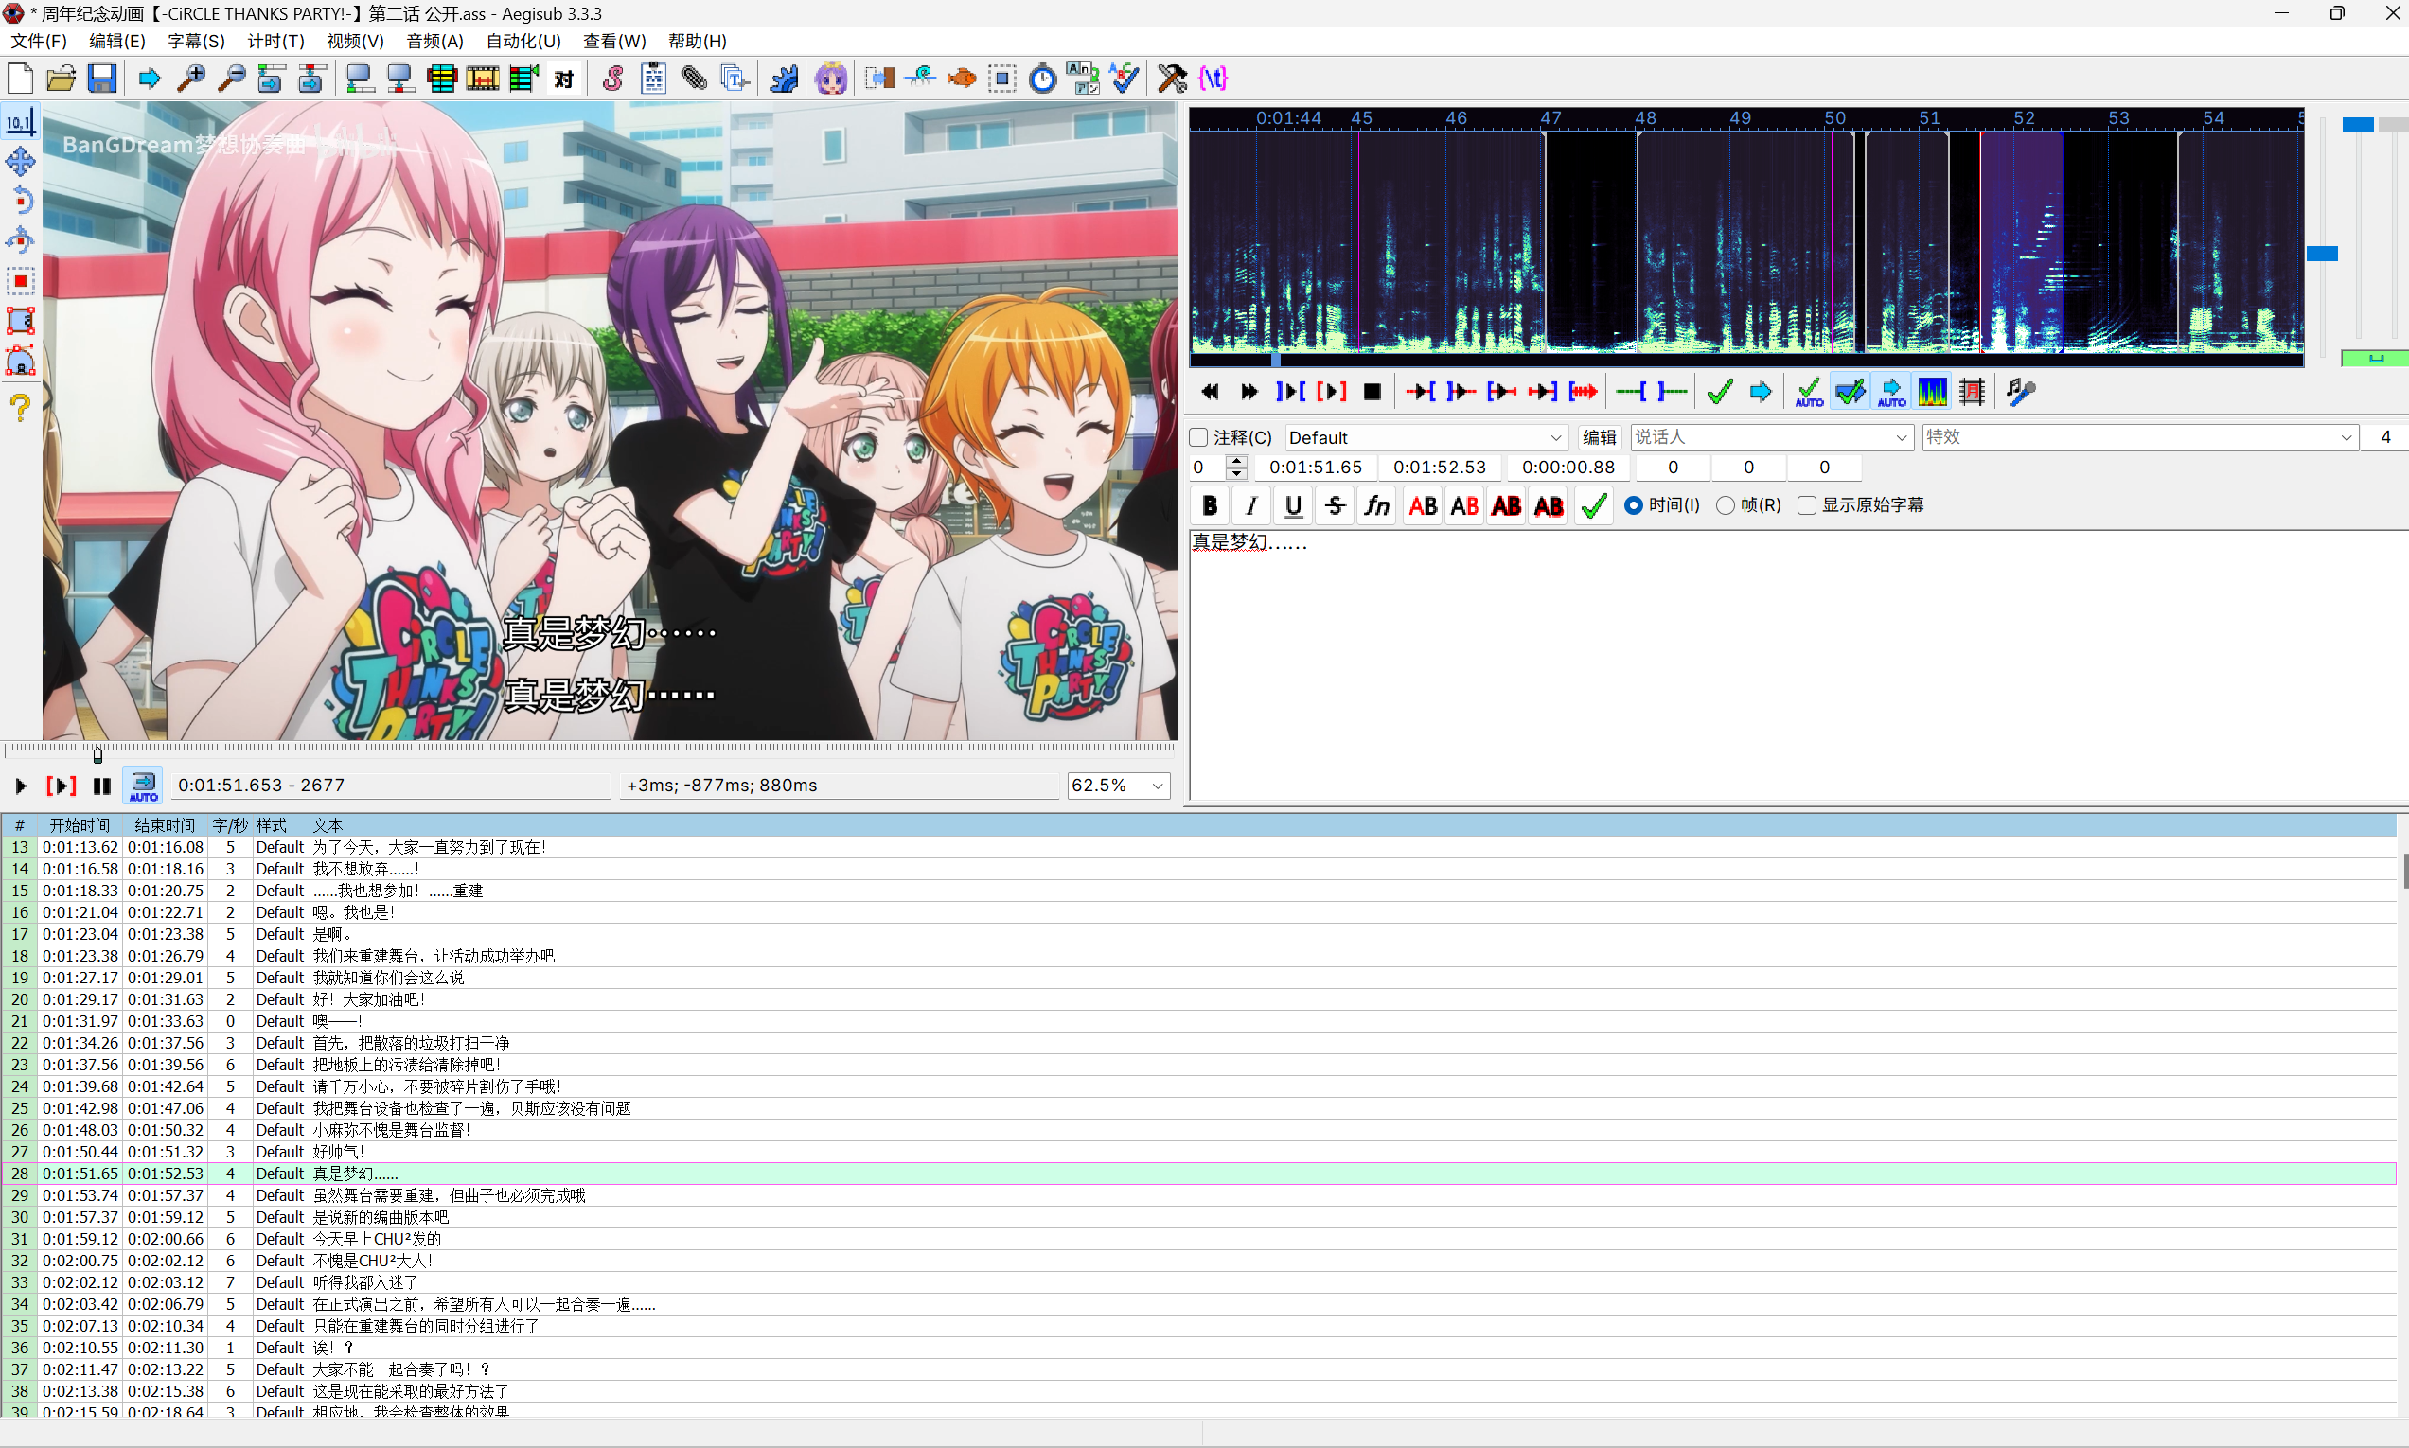The height and width of the screenshot is (1448, 2409).
Task: Click the start time 0:01:51.65 field
Action: [1315, 468]
